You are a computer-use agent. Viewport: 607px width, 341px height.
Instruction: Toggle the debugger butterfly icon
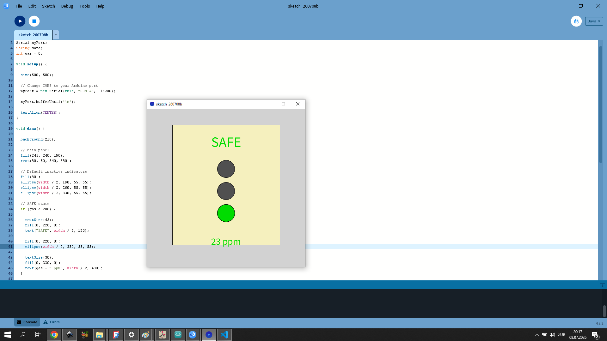(576, 21)
